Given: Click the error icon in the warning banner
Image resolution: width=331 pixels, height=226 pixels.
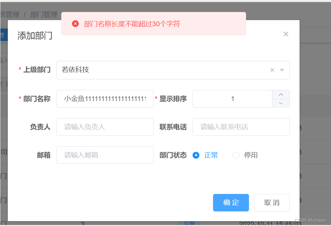Looking at the screenshot, I should pyautogui.click(x=75, y=24).
